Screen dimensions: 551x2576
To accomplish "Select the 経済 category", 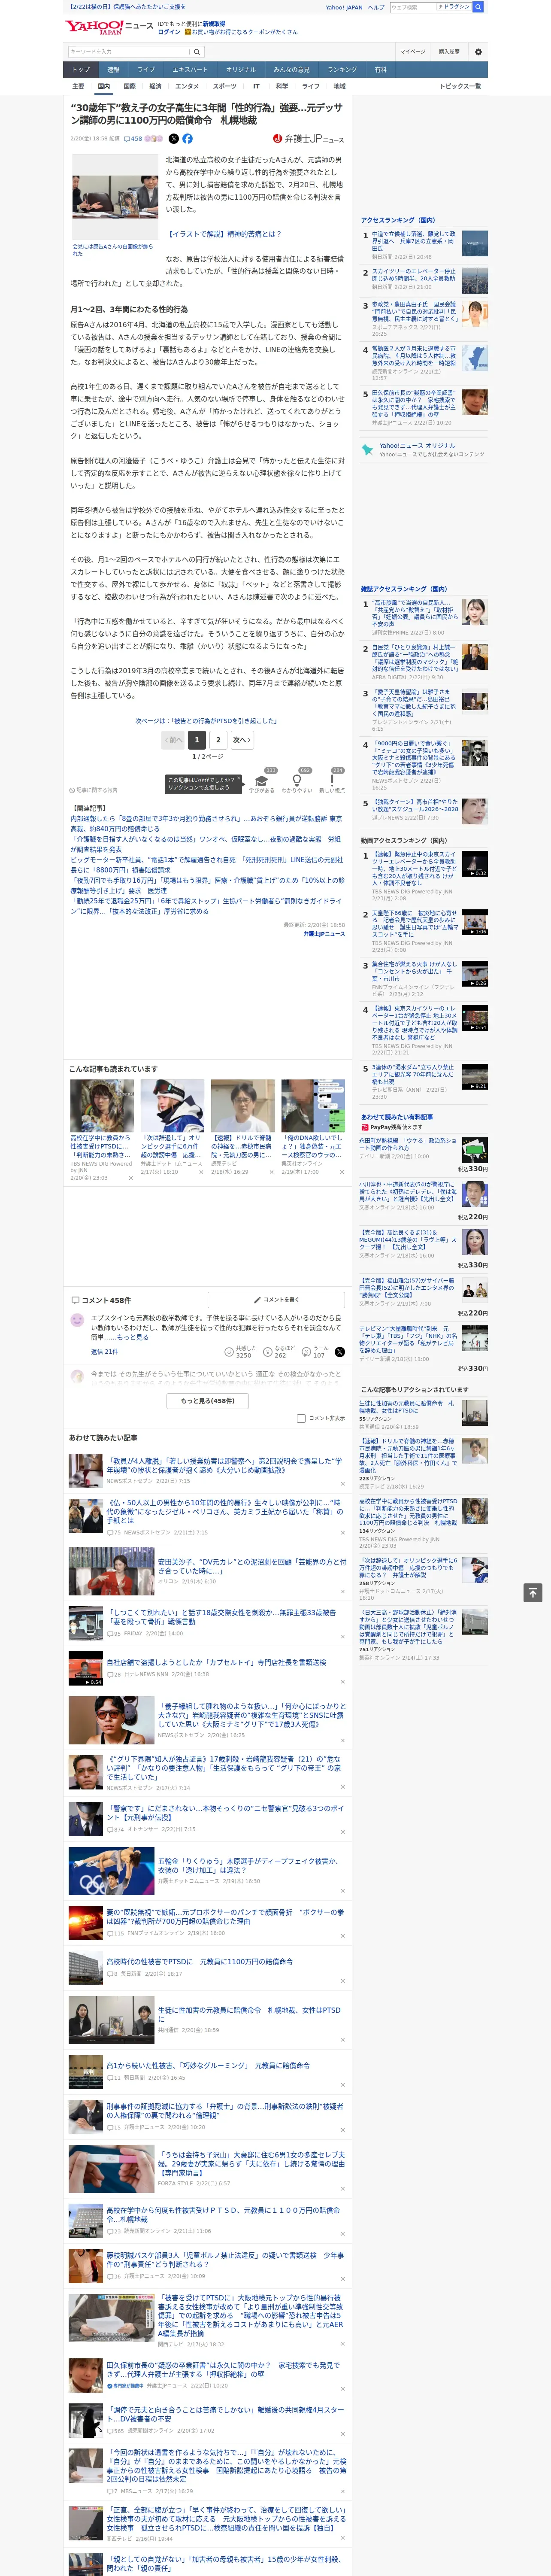I will pos(155,86).
